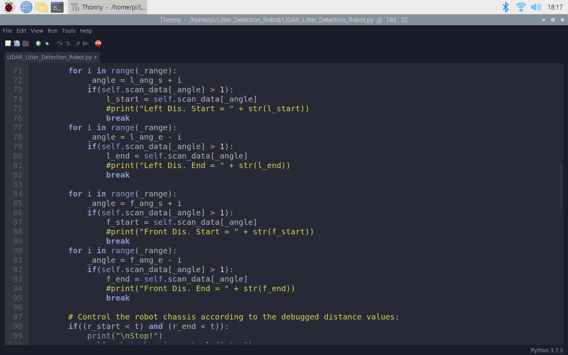The width and height of the screenshot is (568, 355).
Task: Start debugging with the bug icon
Action: point(47,43)
